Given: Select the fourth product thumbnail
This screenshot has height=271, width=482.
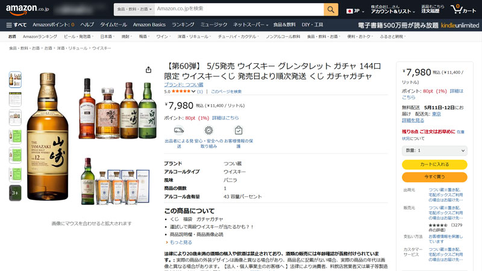Looking at the screenshot, I should point(15,137).
